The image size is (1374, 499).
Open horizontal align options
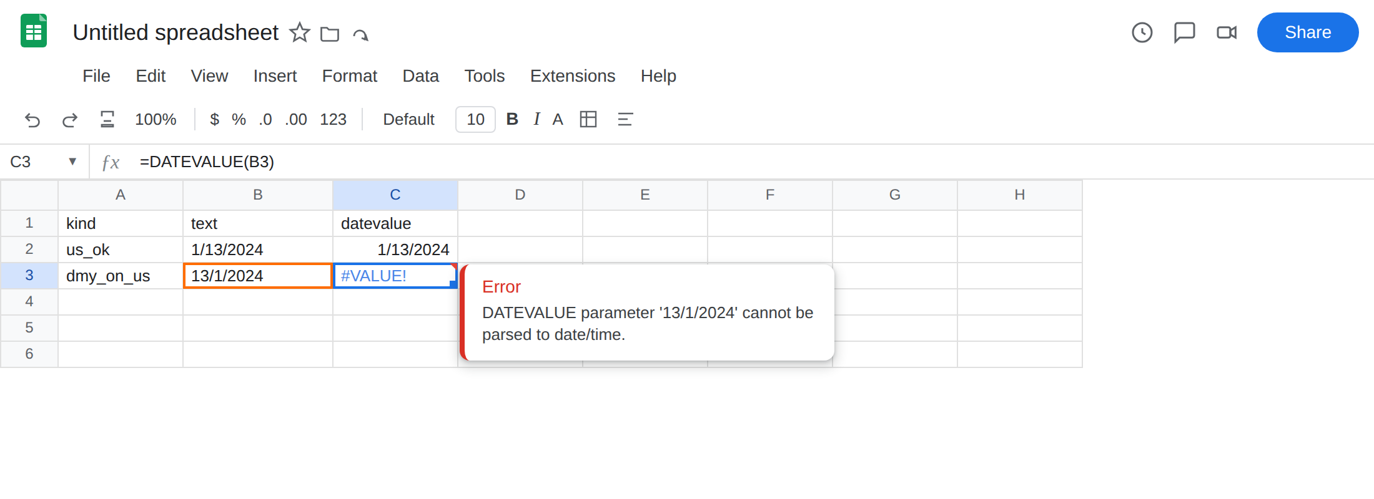625,119
